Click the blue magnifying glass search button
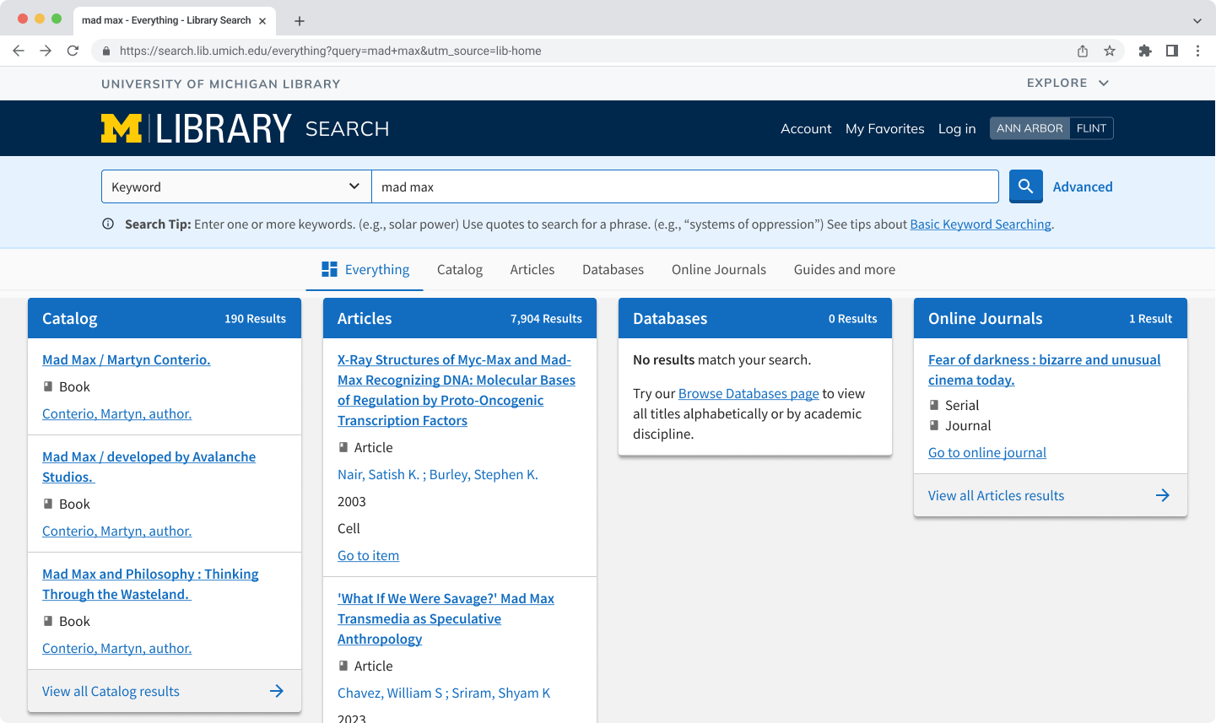This screenshot has height=723, width=1216. point(1026,186)
